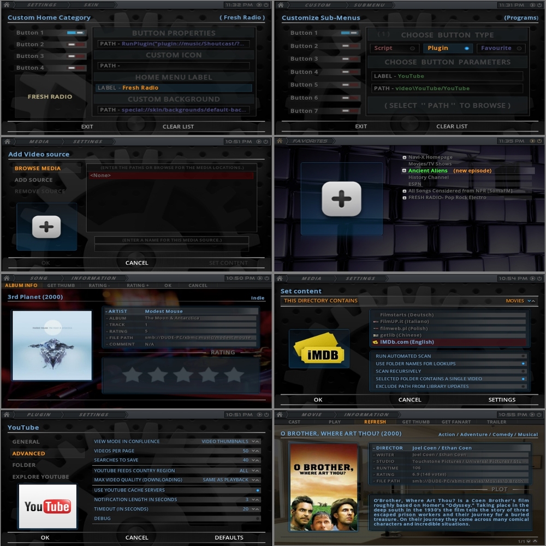This screenshot has width=546, height=546.
Task: Toggle Button 3 in Custom Home Category
Action: (x=75, y=56)
